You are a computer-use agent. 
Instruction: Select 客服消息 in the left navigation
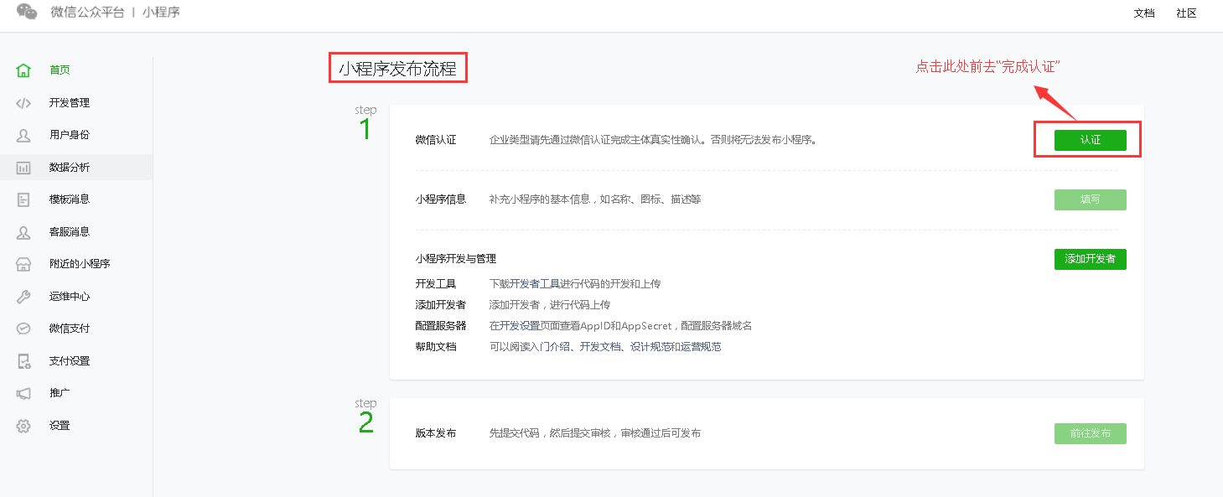(69, 232)
